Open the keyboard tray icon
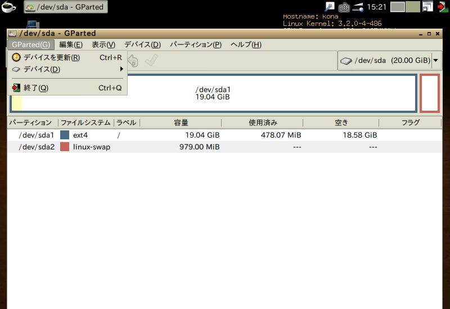Screen dimensions: 450x309 344,7
